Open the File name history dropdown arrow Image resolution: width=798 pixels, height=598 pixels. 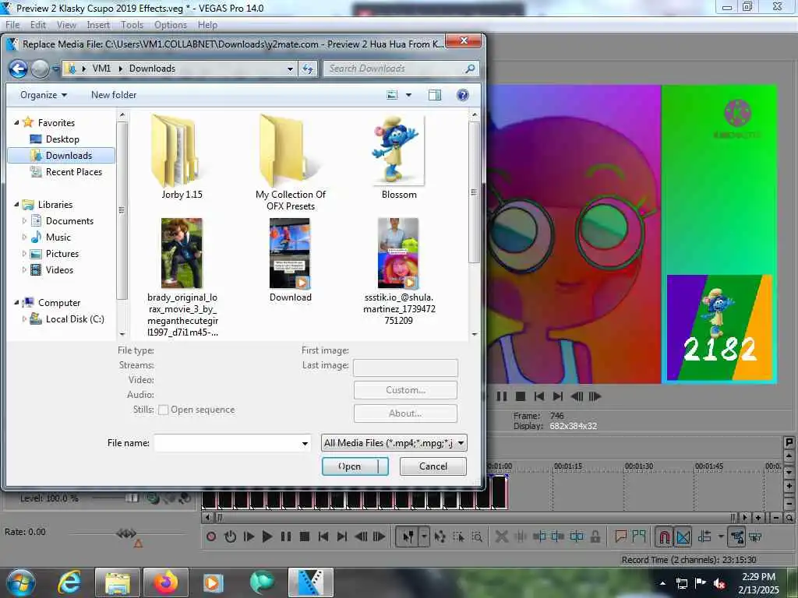point(305,443)
